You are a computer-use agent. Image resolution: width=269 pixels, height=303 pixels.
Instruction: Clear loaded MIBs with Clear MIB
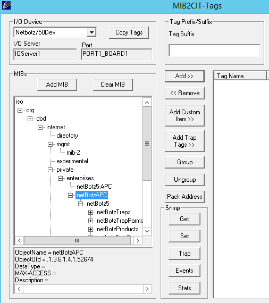113,85
